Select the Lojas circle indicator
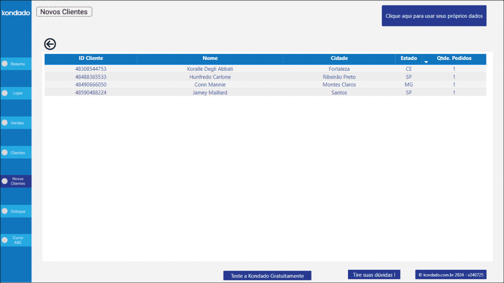 click(x=5, y=93)
